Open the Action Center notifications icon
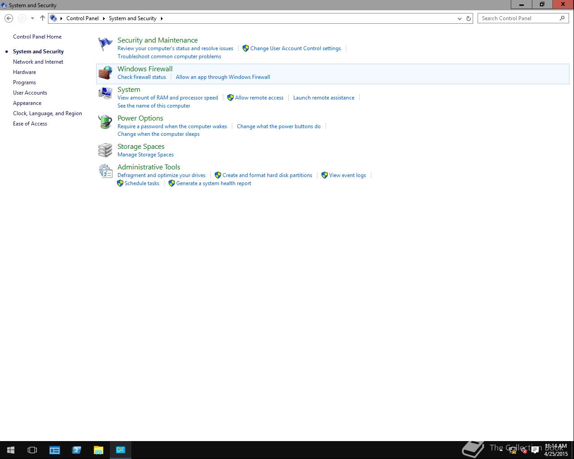The width and height of the screenshot is (574, 459). [535, 450]
